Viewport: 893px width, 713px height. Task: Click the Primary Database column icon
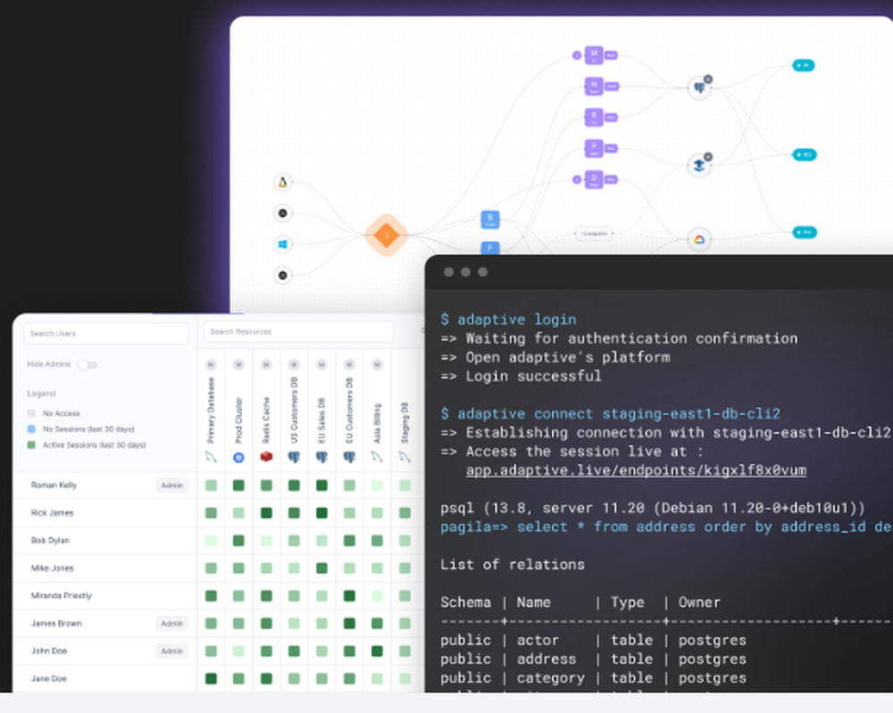tap(211, 457)
